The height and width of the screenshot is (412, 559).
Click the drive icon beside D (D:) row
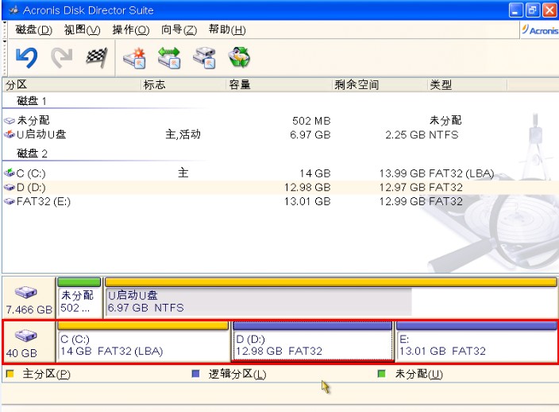10,188
